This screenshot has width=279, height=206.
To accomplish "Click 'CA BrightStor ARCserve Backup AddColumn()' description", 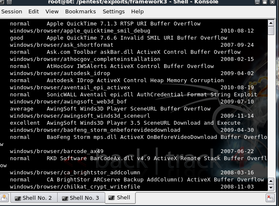I will 155,180.
